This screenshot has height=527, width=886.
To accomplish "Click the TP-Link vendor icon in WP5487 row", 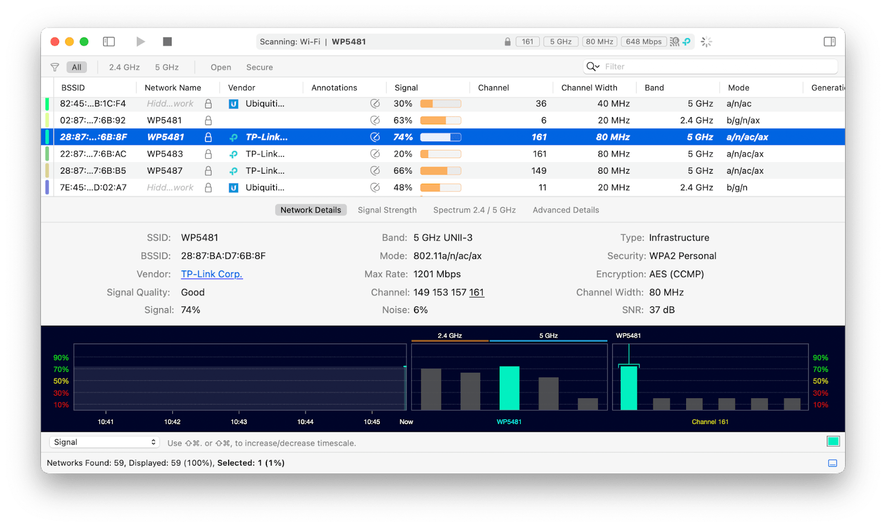I will click(x=234, y=171).
